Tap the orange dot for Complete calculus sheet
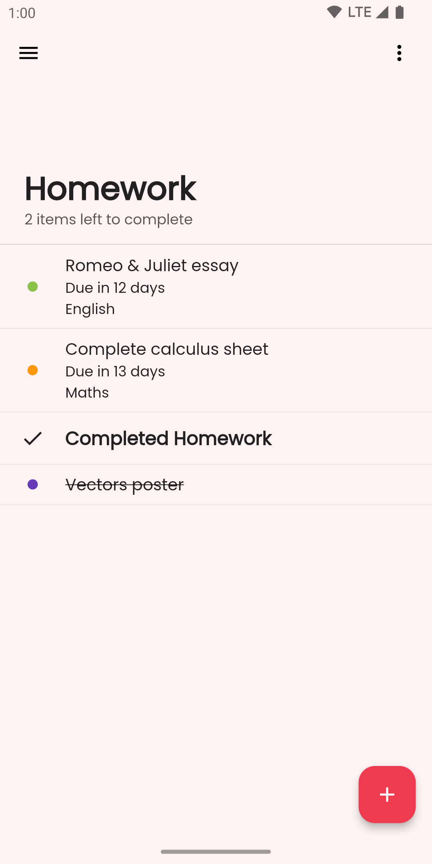 [33, 370]
